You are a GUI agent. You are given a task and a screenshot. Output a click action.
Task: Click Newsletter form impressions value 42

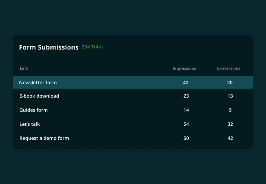click(185, 83)
